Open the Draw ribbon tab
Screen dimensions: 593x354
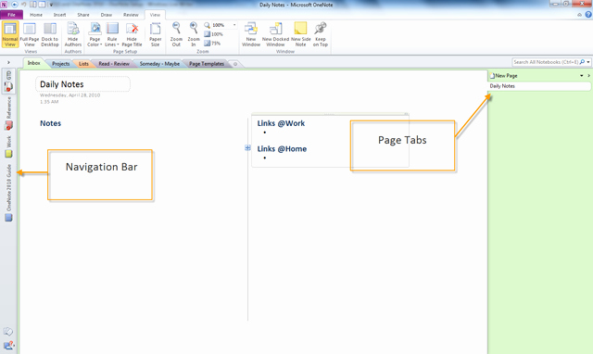coord(107,15)
